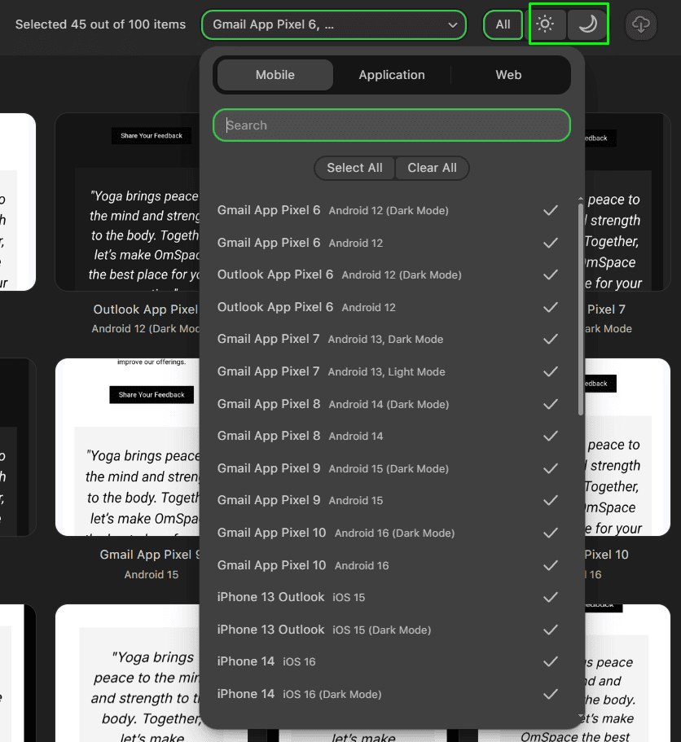The width and height of the screenshot is (681, 742).
Task: Select the Mobile tab
Action: point(275,75)
